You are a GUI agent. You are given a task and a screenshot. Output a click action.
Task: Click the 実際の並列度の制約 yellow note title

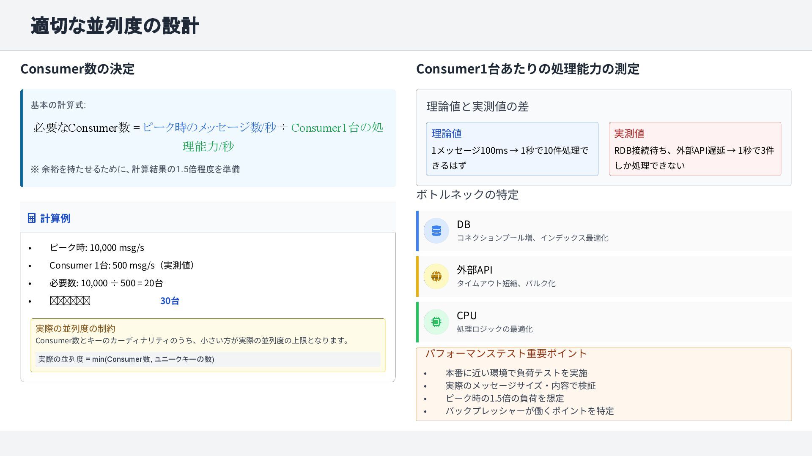[x=75, y=328]
